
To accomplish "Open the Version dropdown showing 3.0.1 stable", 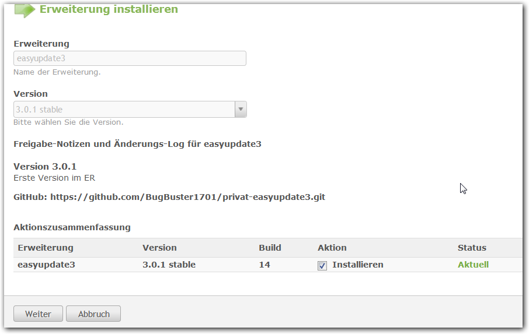I will [x=124, y=110].
